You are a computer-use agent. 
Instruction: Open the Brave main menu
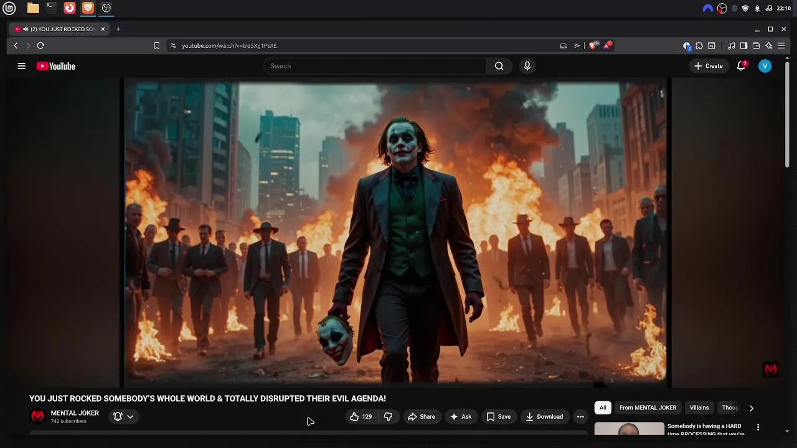pyautogui.click(x=781, y=45)
